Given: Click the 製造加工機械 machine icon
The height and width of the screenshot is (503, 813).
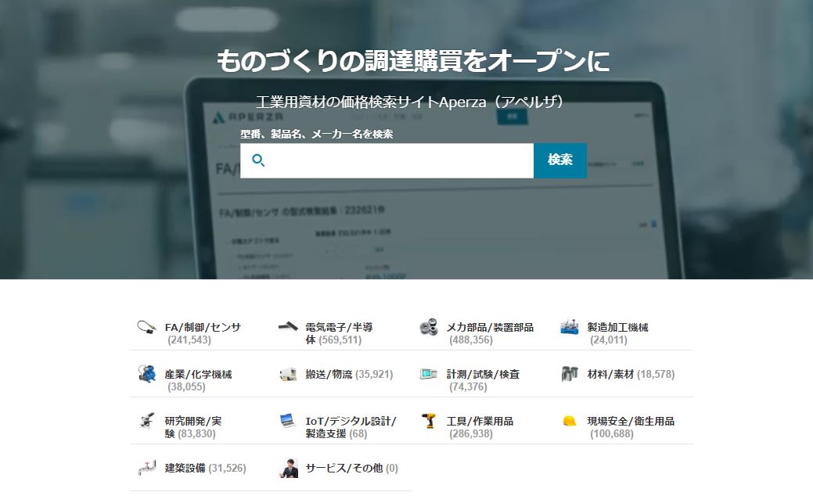Looking at the screenshot, I should 570,327.
